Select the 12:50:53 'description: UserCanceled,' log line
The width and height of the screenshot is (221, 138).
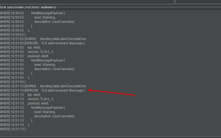pos(37,22)
